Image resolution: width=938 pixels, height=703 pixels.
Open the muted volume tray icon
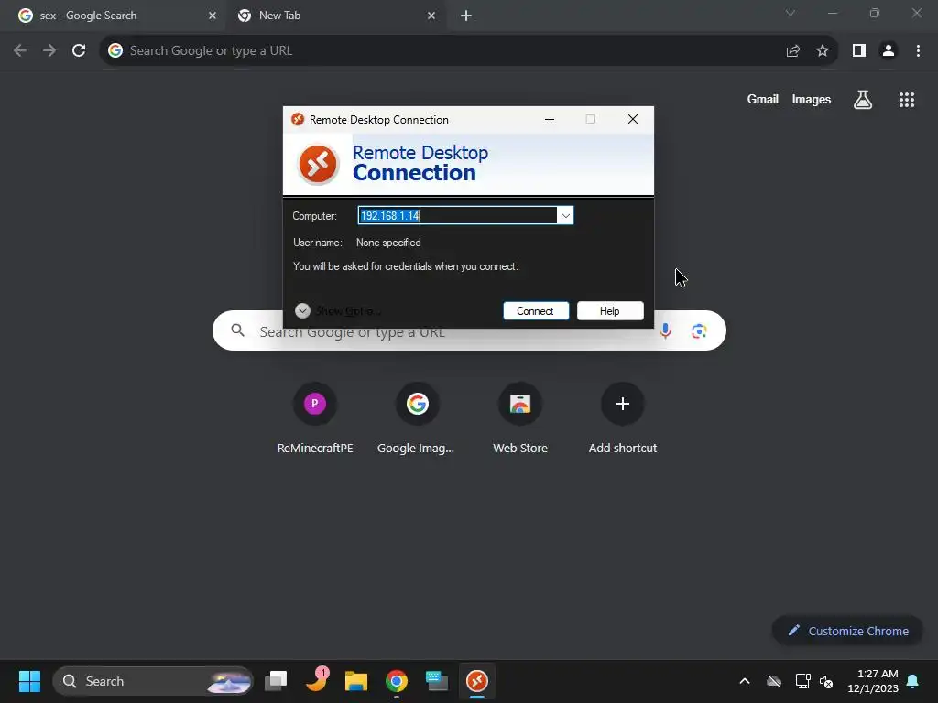(827, 681)
